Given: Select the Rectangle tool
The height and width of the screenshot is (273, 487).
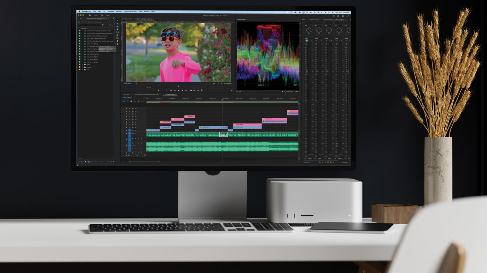Looking at the screenshot, I should (x=118, y=38).
